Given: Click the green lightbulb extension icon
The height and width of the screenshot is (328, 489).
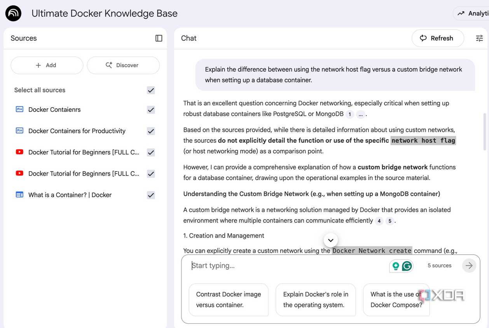Looking at the screenshot, I should [396, 266].
